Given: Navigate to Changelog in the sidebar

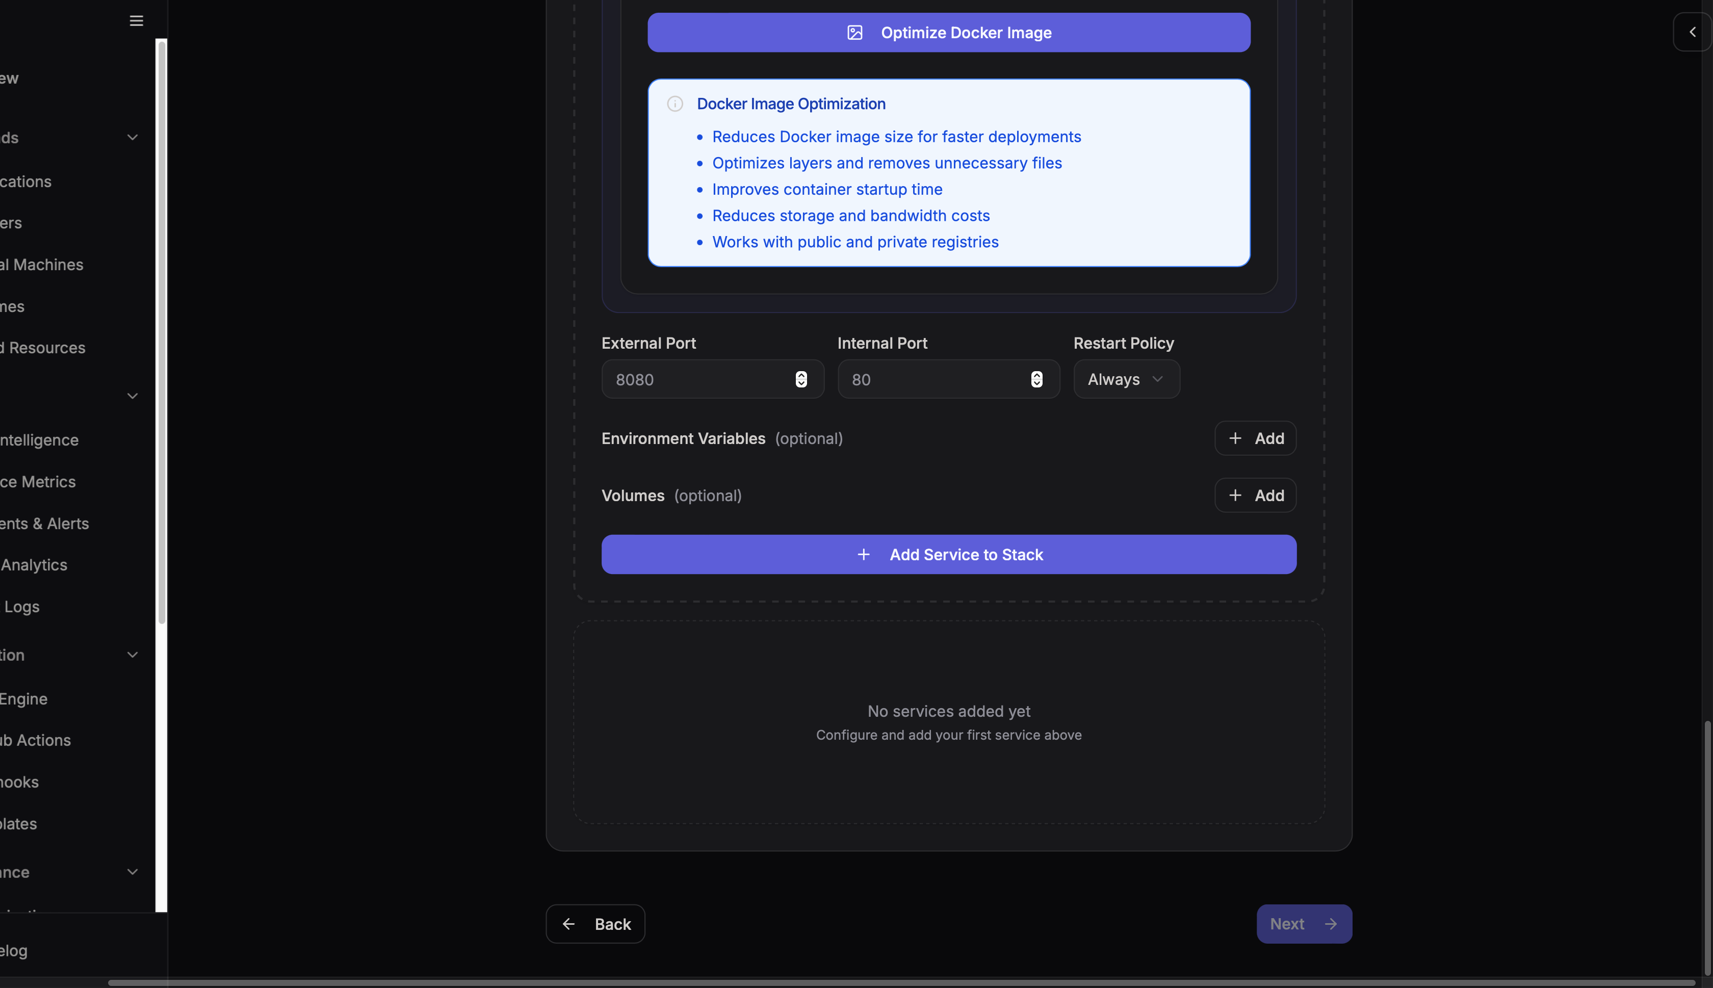Looking at the screenshot, I should click(14, 950).
